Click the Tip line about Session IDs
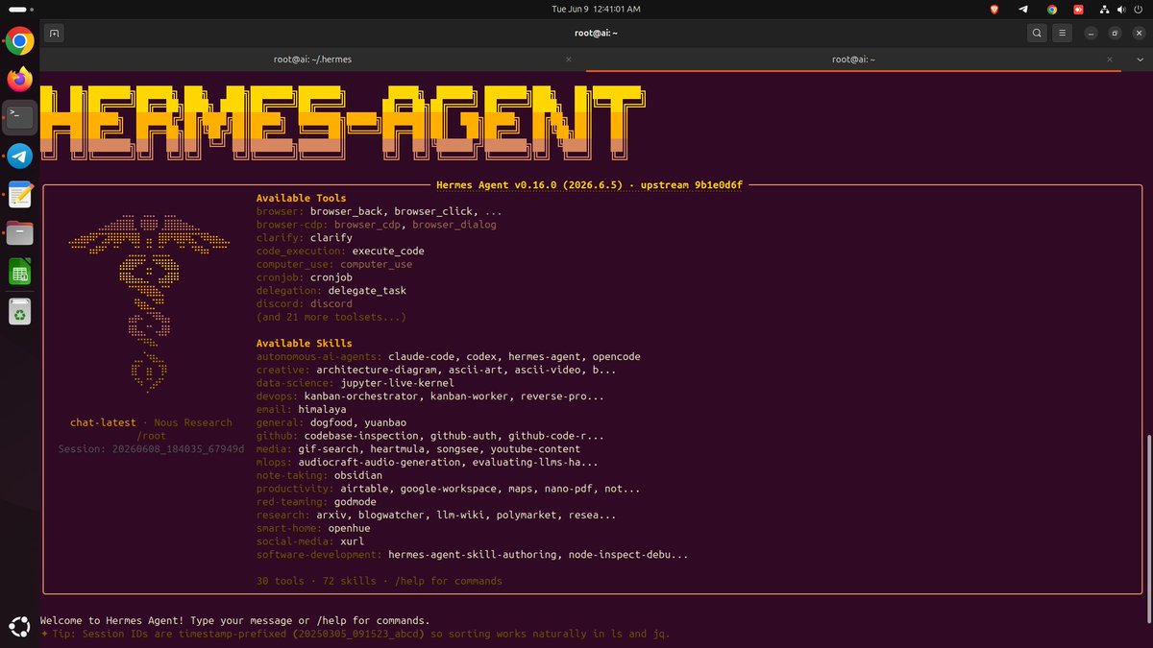The width and height of the screenshot is (1153, 648). point(355,634)
